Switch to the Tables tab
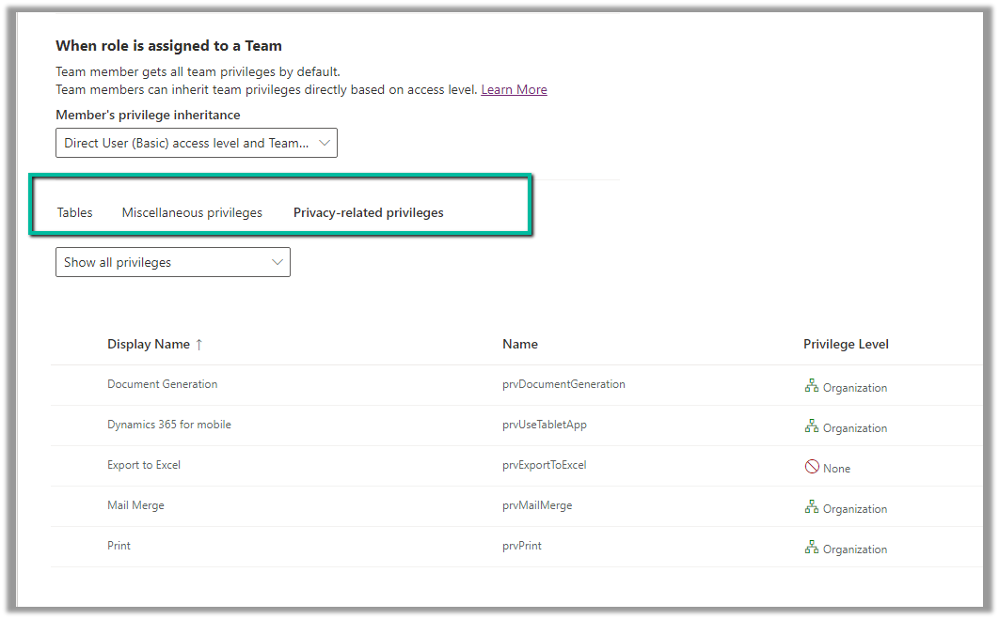The image size is (999, 619). 75,212
